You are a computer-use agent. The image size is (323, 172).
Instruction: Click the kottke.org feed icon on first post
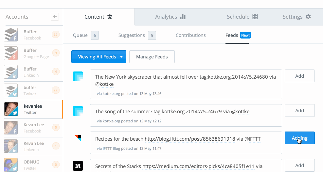[x=78, y=76]
